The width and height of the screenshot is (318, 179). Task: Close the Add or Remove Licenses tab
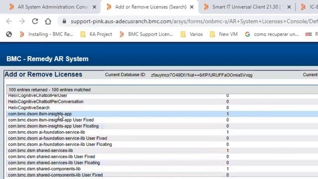click(x=192, y=7)
